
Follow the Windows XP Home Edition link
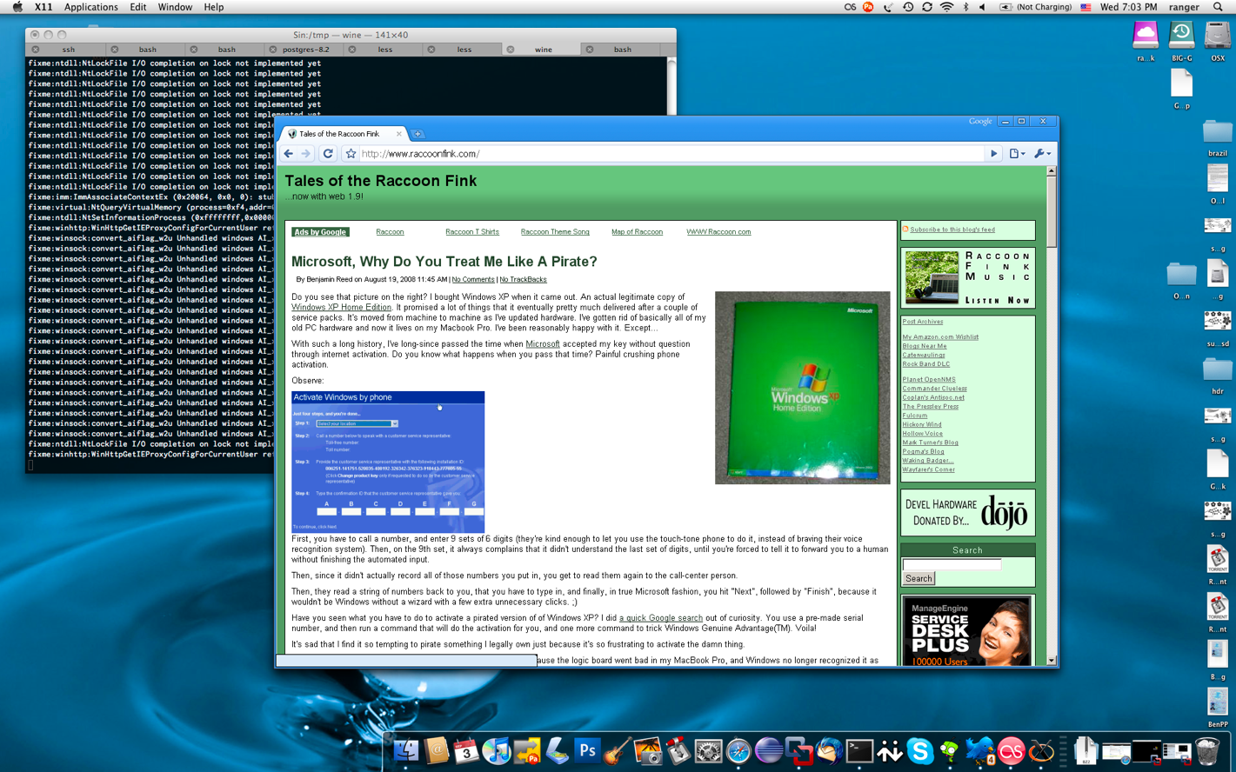pyautogui.click(x=341, y=308)
